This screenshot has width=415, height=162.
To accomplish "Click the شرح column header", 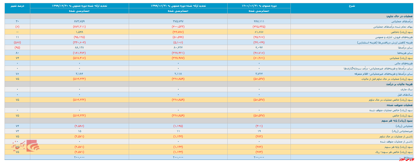I will point(352,6).
